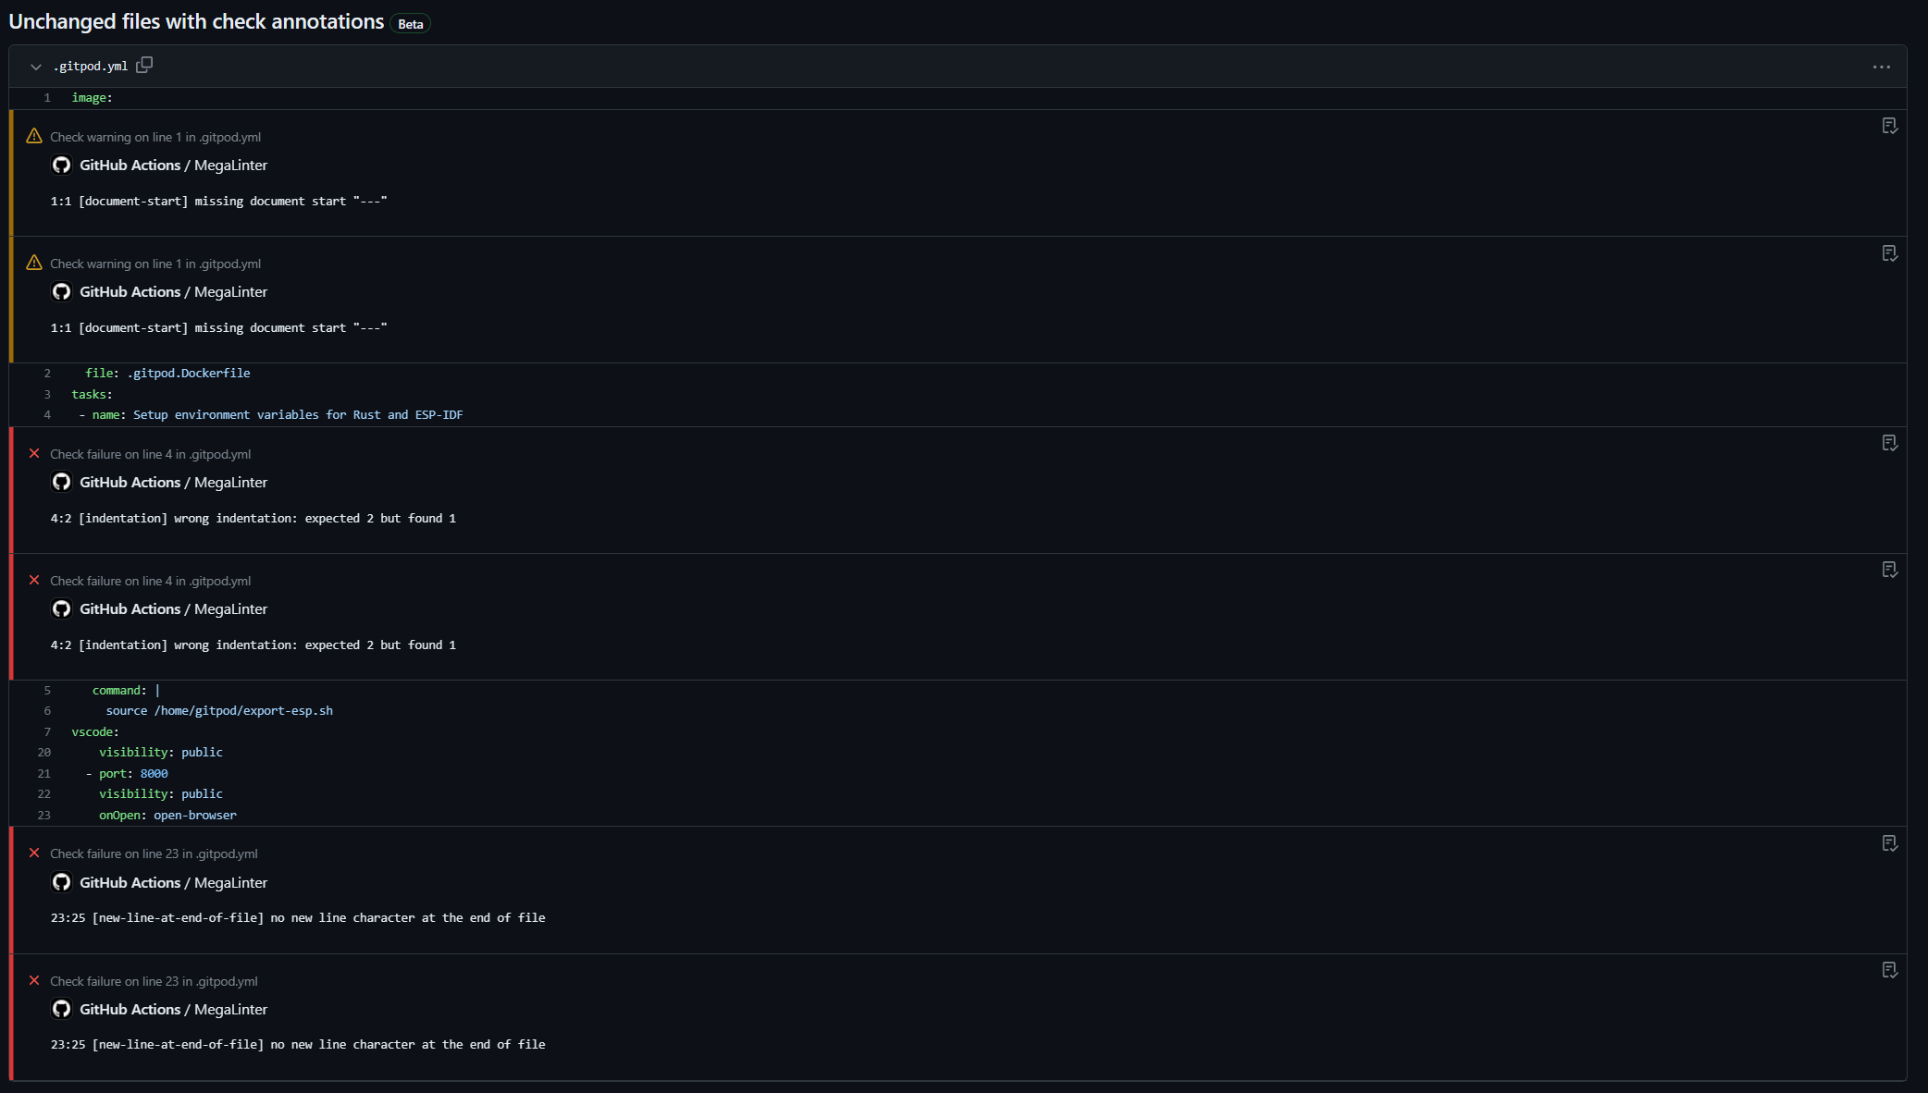Open check run for the last new-line-at-end-of-file failure
This screenshot has width=1928, height=1093.
coord(1889,970)
